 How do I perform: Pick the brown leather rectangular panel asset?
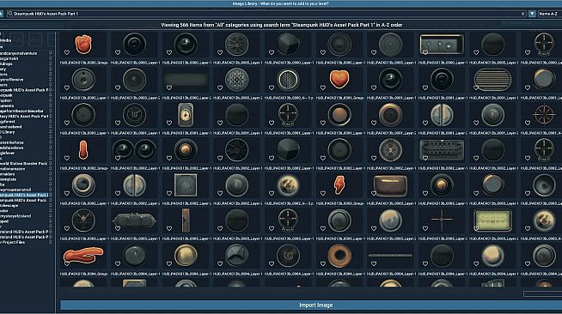[390, 185]
